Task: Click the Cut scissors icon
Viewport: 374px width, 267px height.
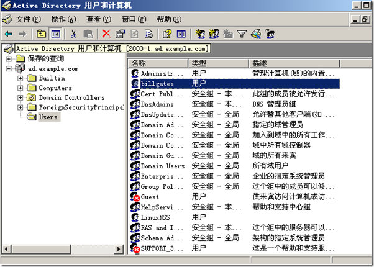Action: (73, 34)
